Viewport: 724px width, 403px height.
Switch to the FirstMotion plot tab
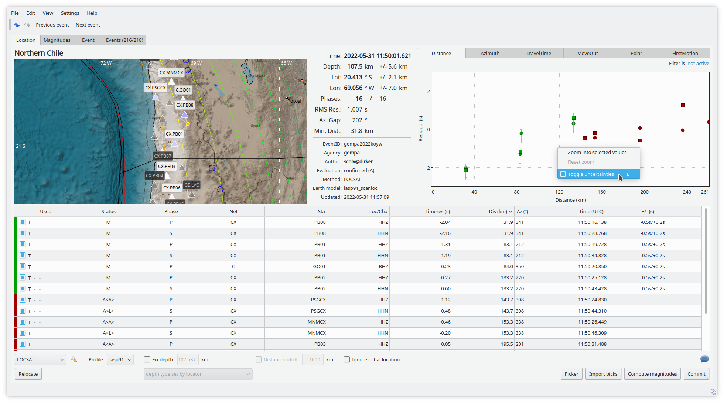point(685,53)
